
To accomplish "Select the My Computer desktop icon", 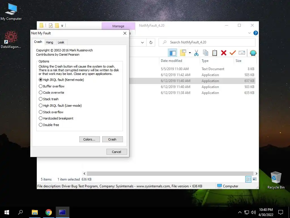I will coord(11,12).
